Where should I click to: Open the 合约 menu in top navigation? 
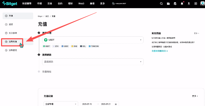pyautogui.click(x=60, y=4)
